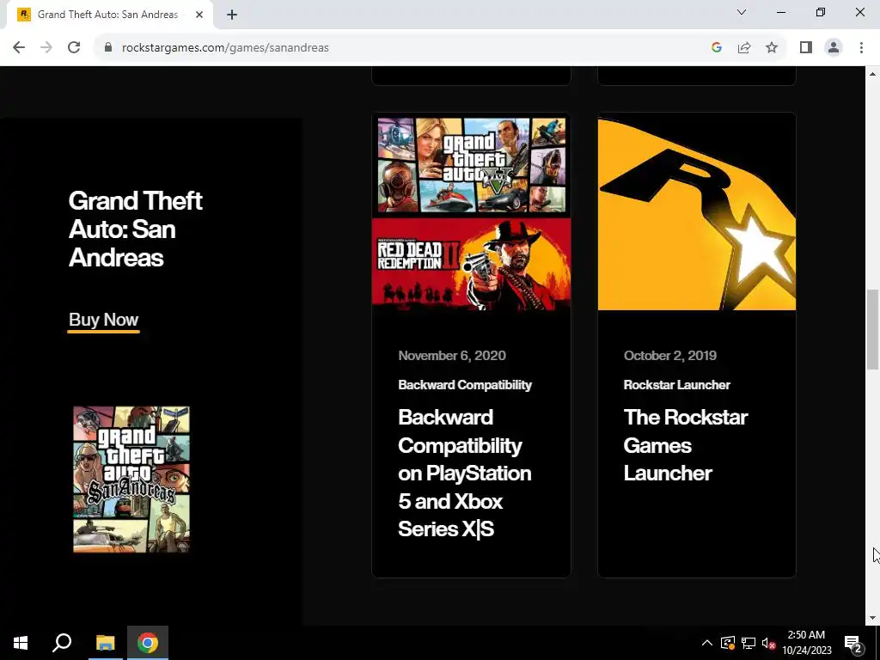Select the Backward Compatibility category label

465,385
